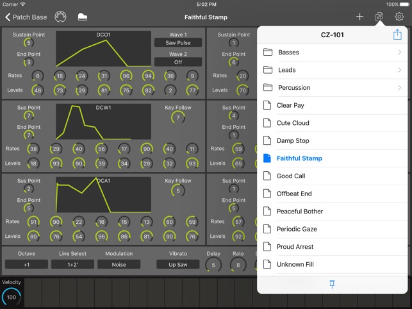Tap the battery indicator in status bar
Viewport: 412px width, 309px height.
click(405, 4)
